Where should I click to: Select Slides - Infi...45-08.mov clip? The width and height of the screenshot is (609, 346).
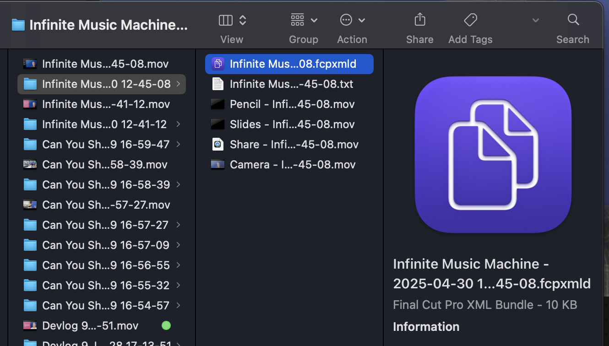click(292, 124)
